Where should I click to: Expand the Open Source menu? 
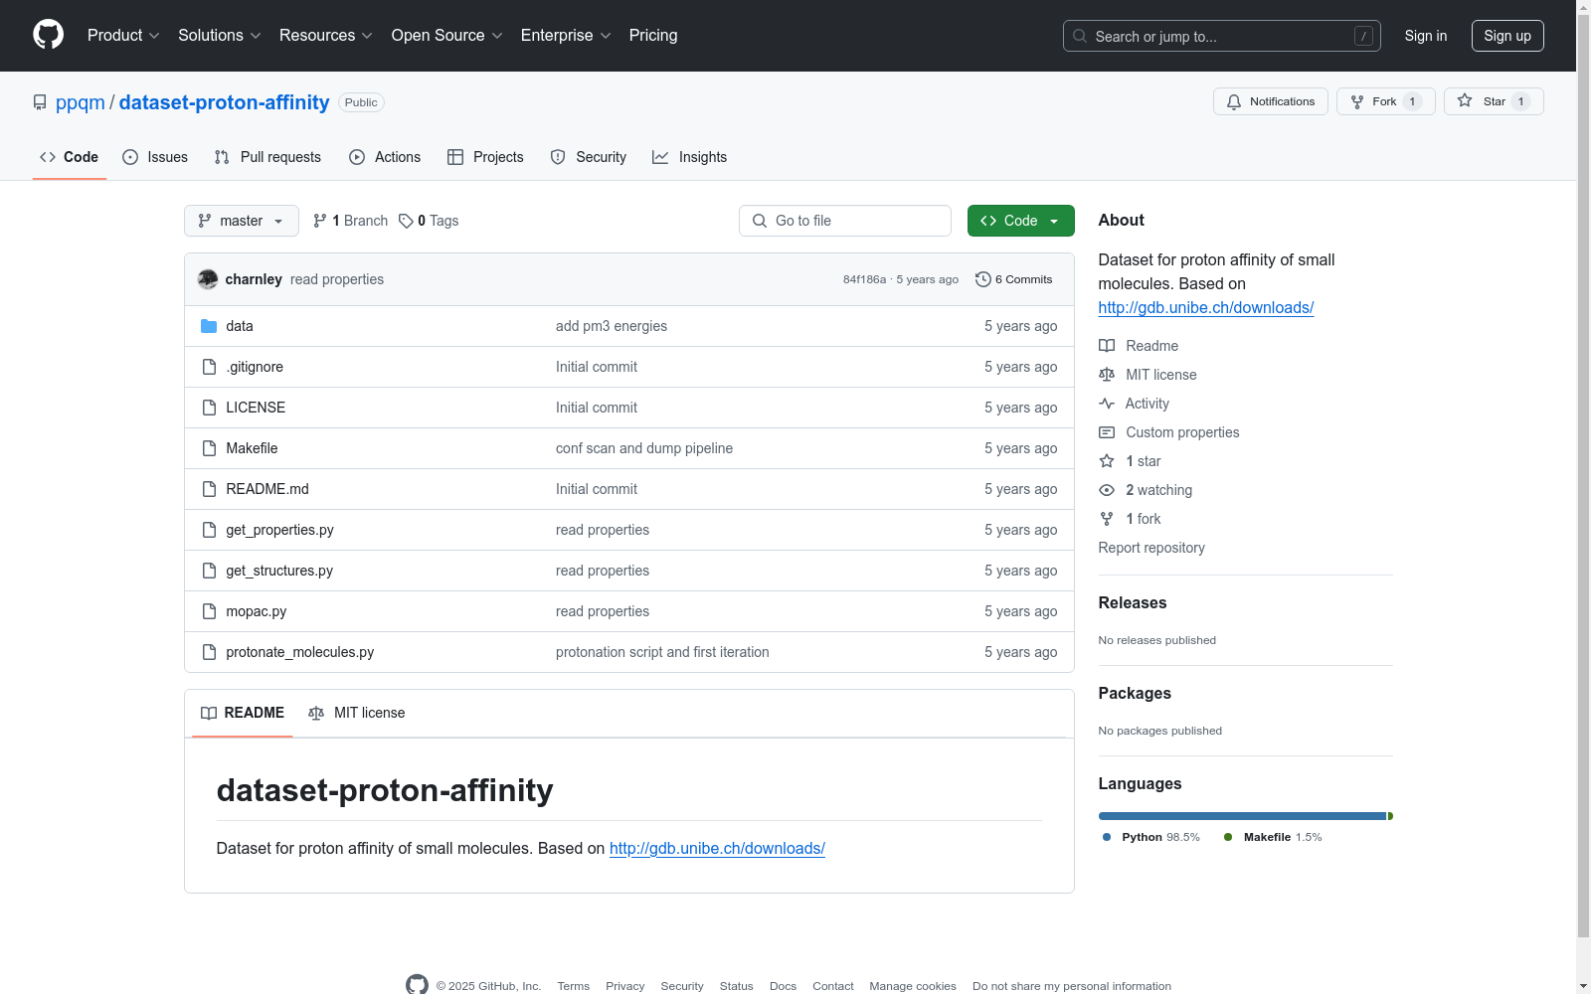(x=447, y=35)
